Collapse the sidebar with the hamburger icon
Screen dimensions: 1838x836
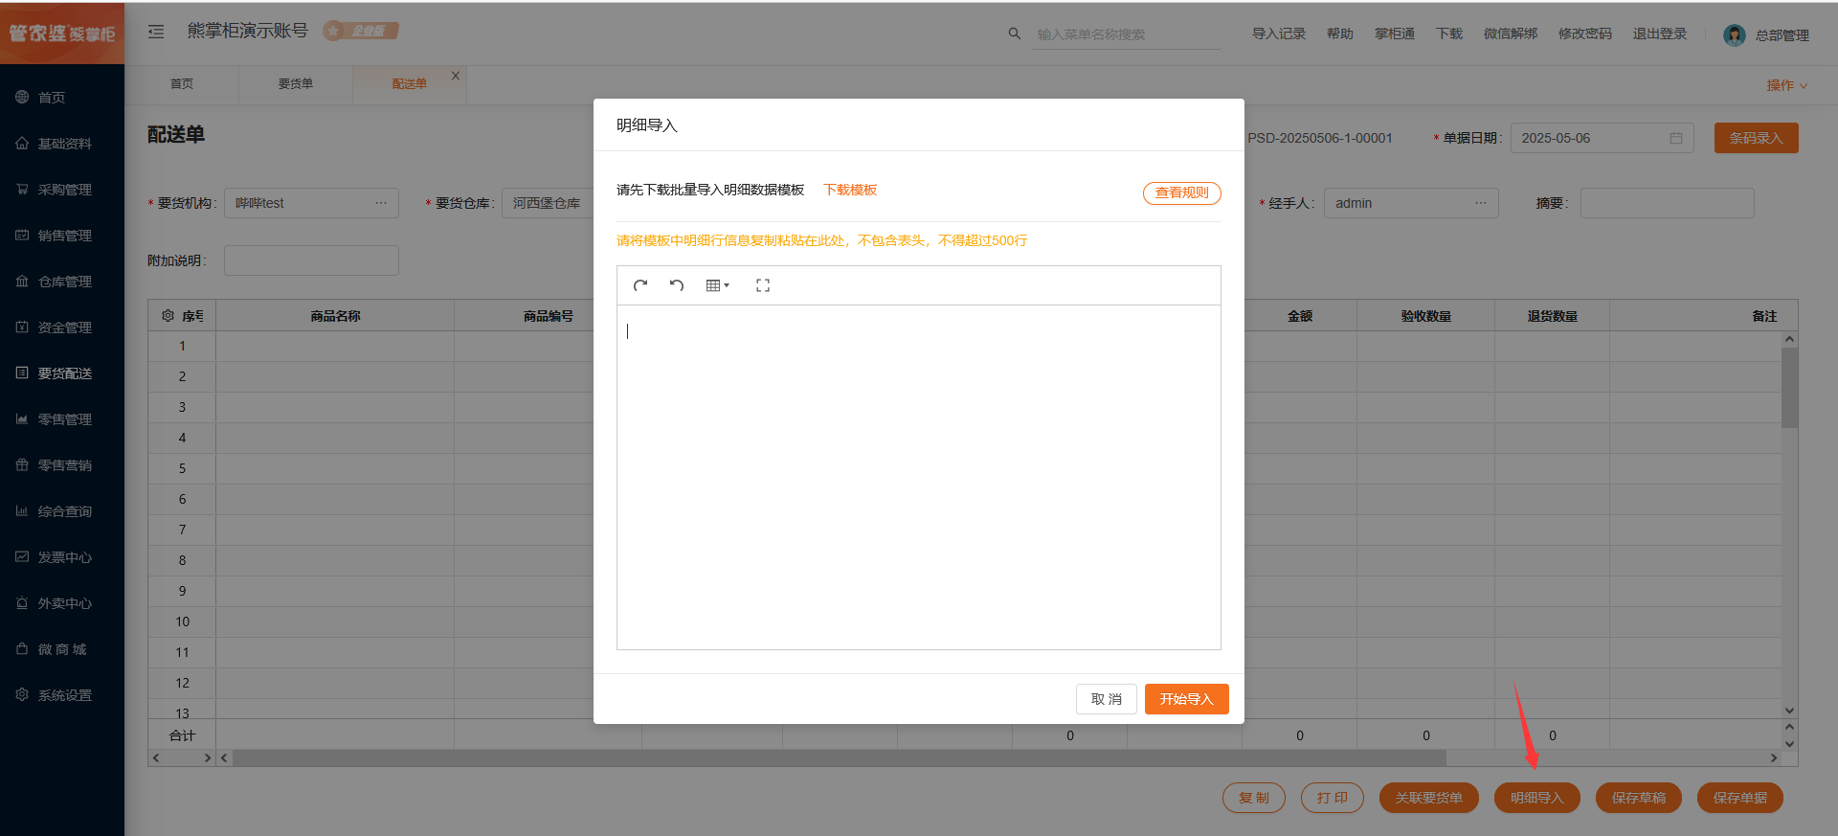[156, 32]
